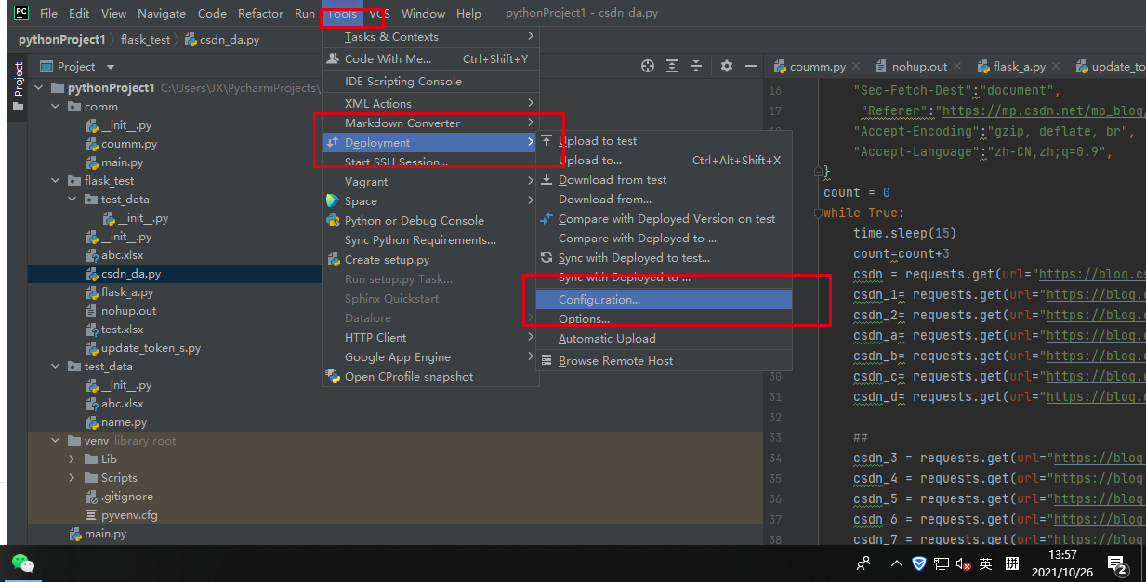Show hidden tray icons arrow
The image size is (1146, 582).
[x=896, y=563]
